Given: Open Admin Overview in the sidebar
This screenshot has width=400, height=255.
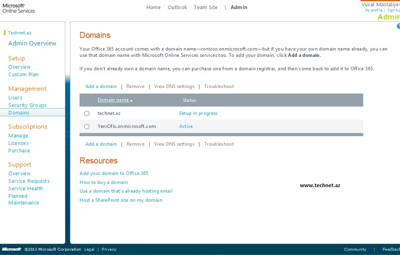Looking at the screenshot, I should (x=32, y=43).
